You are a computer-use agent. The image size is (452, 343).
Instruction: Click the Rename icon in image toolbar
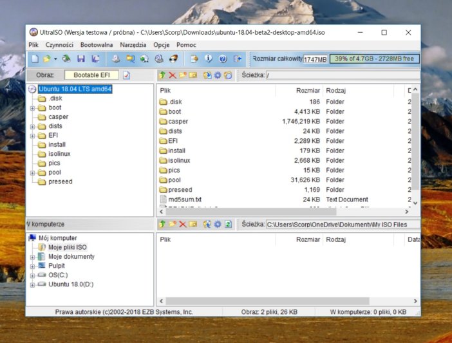(x=193, y=75)
